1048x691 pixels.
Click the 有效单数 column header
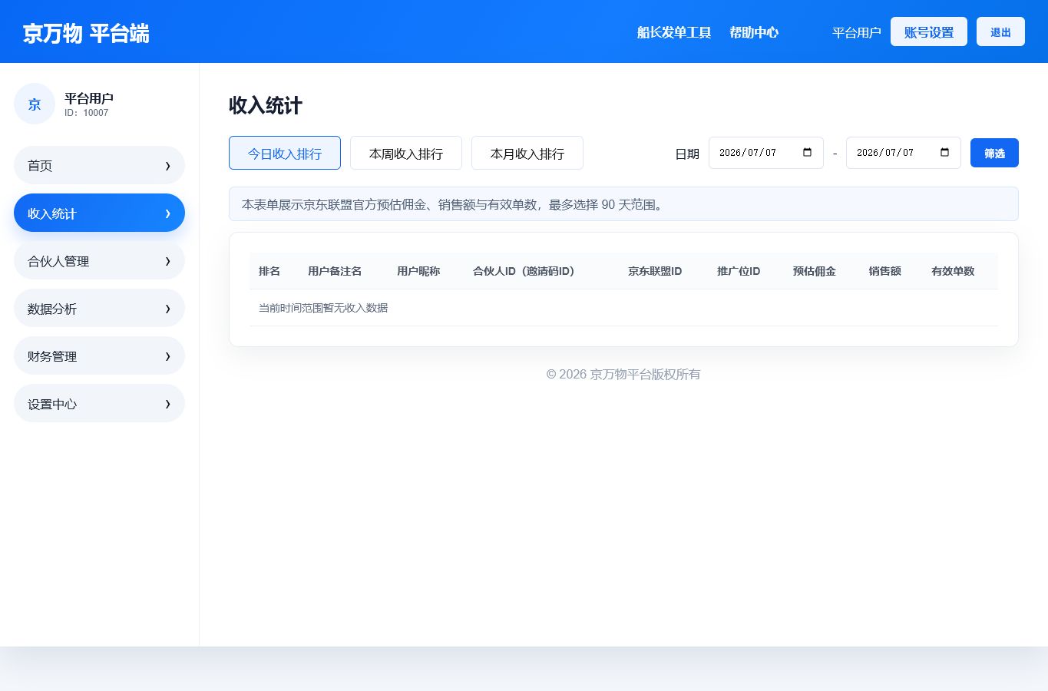953,271
